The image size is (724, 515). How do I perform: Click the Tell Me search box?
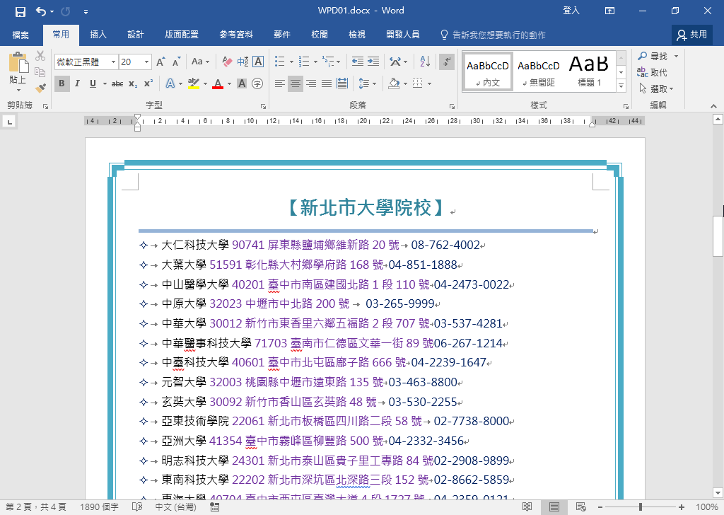493,35
